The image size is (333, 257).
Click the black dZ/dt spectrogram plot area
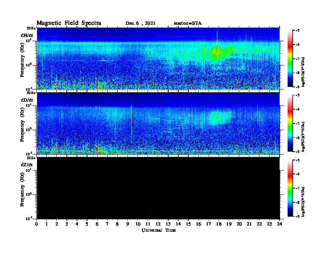pos(158,188)
